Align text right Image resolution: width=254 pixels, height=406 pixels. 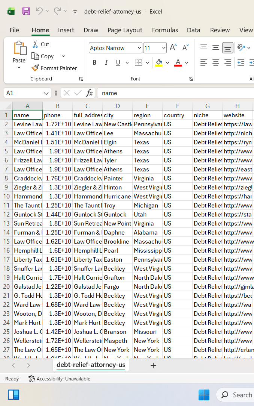tap(228, 62)
